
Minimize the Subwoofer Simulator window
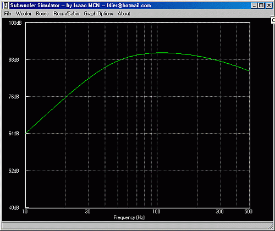point(254,5)
